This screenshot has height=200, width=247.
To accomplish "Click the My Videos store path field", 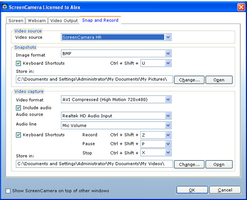I will point(95,164).
